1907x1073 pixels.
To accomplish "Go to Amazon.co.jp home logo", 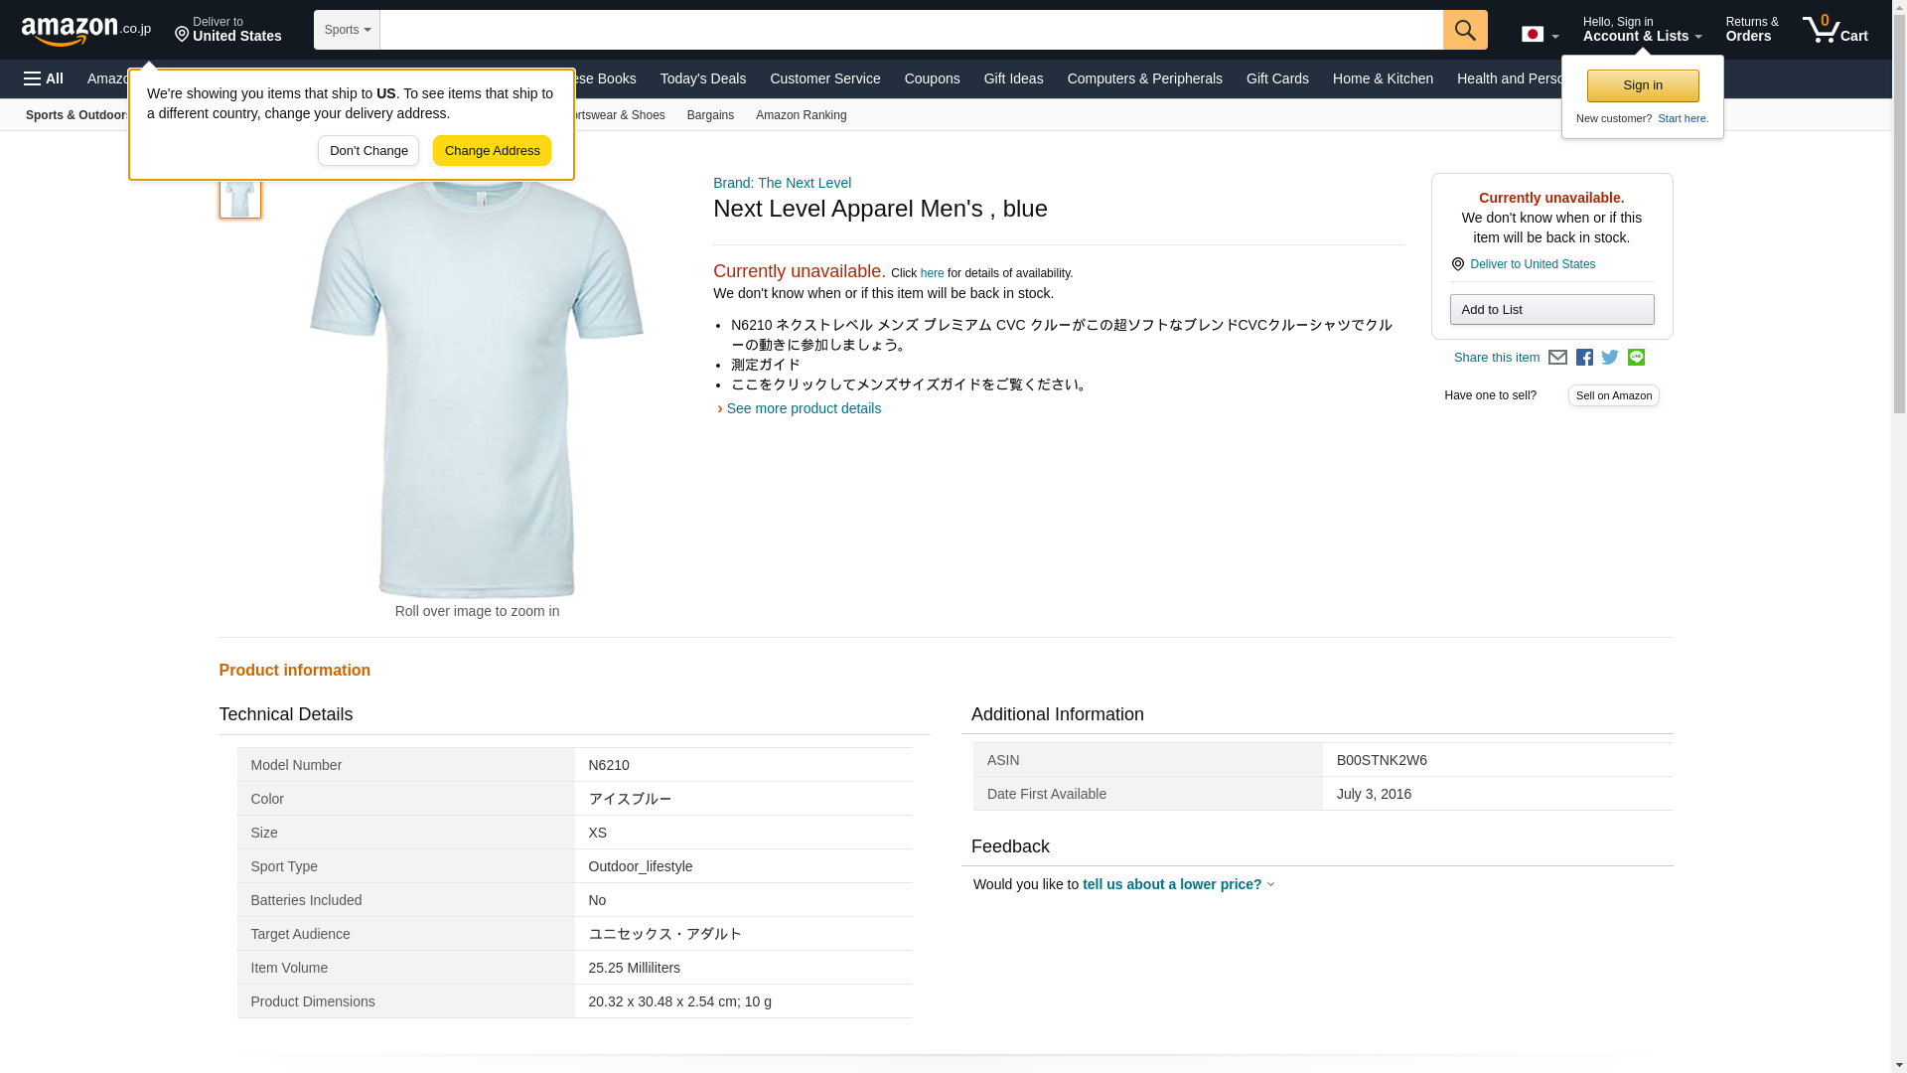I will click(86, 31).
